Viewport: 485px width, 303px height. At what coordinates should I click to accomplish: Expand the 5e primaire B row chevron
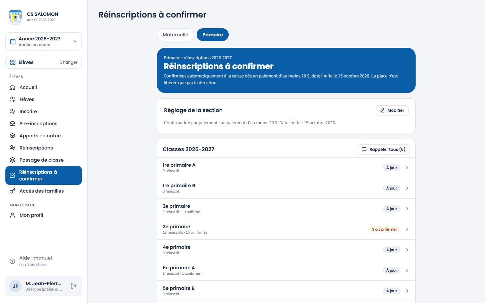(x=407, y=291)
